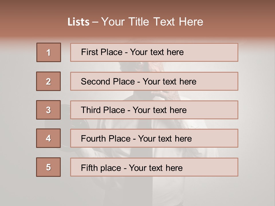Select the number 2 box
The width and height of the screenshot is (275, 206).
pos(48,81)
